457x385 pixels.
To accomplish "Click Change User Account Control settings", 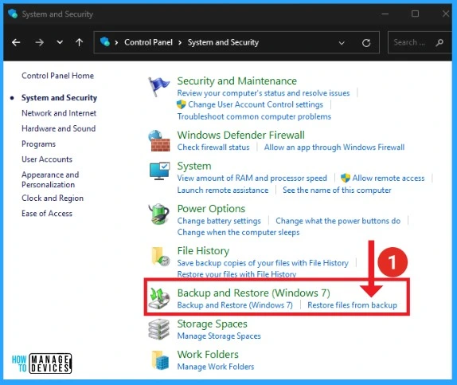I will coord(256,104).
